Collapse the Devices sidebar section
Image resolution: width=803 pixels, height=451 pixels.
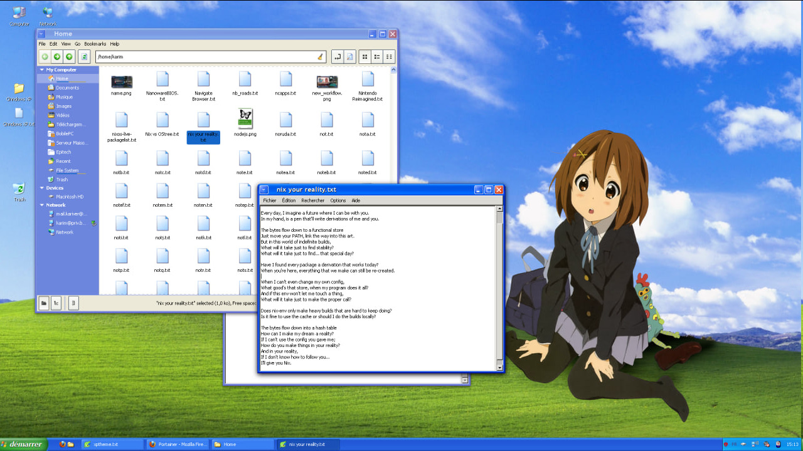pos(41,188)
